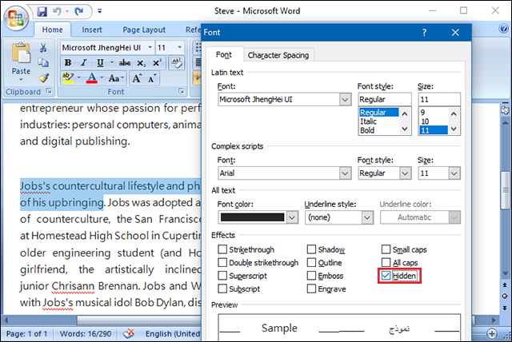Click Words: 16/290 in status bar
512x342 pixels.
point(86,334)
